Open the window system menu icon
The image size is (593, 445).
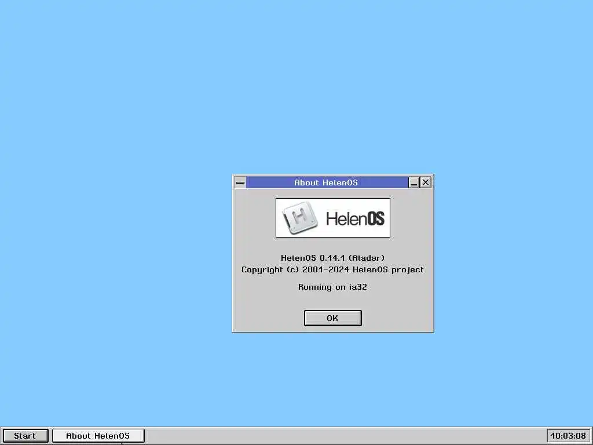click(240, 183)
